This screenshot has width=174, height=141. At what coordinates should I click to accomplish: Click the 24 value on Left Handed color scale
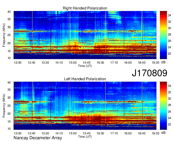point(169,118)
